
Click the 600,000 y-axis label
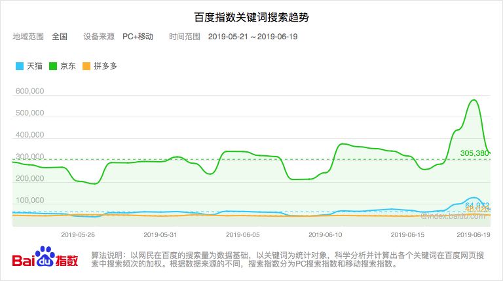coord(30,91)
